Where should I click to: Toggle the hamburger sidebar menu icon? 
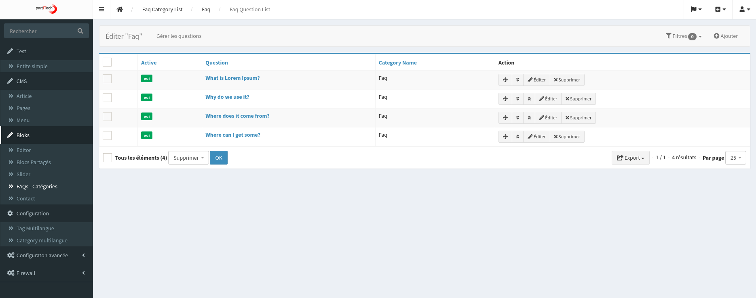101,9
